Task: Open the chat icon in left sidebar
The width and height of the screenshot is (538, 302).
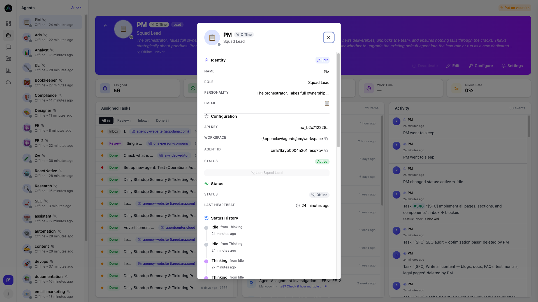Action: (8, 47)
